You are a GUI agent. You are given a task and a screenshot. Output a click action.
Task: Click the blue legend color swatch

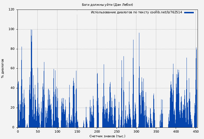[189, 12]
